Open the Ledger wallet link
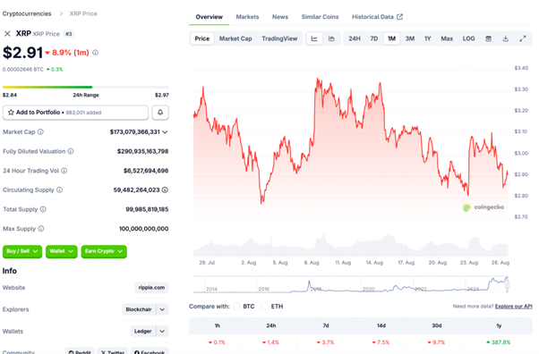 tap(142, 332)
